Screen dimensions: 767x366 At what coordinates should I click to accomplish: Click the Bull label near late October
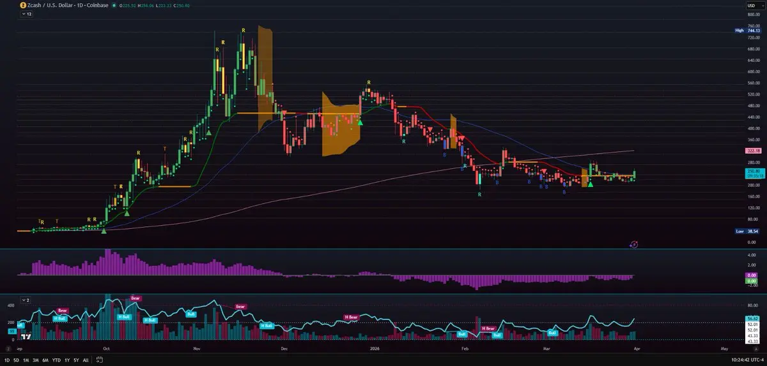(x=191, y=314)
